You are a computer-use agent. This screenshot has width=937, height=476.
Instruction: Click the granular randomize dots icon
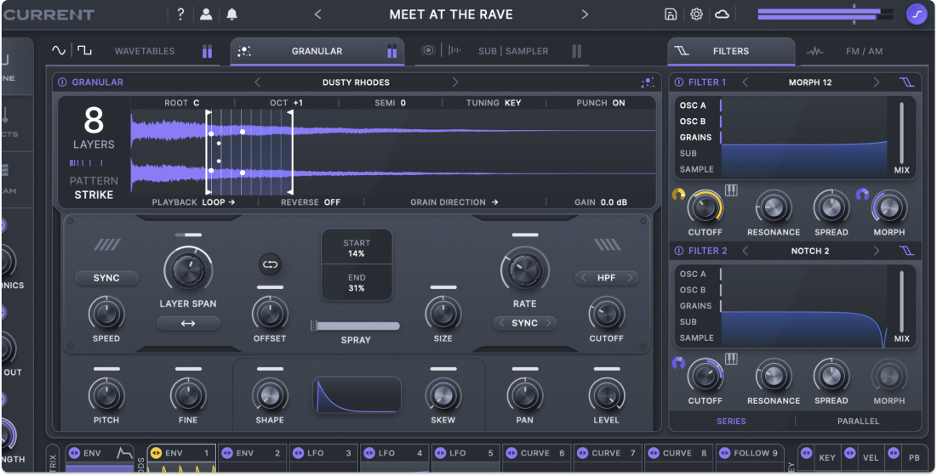648,82
